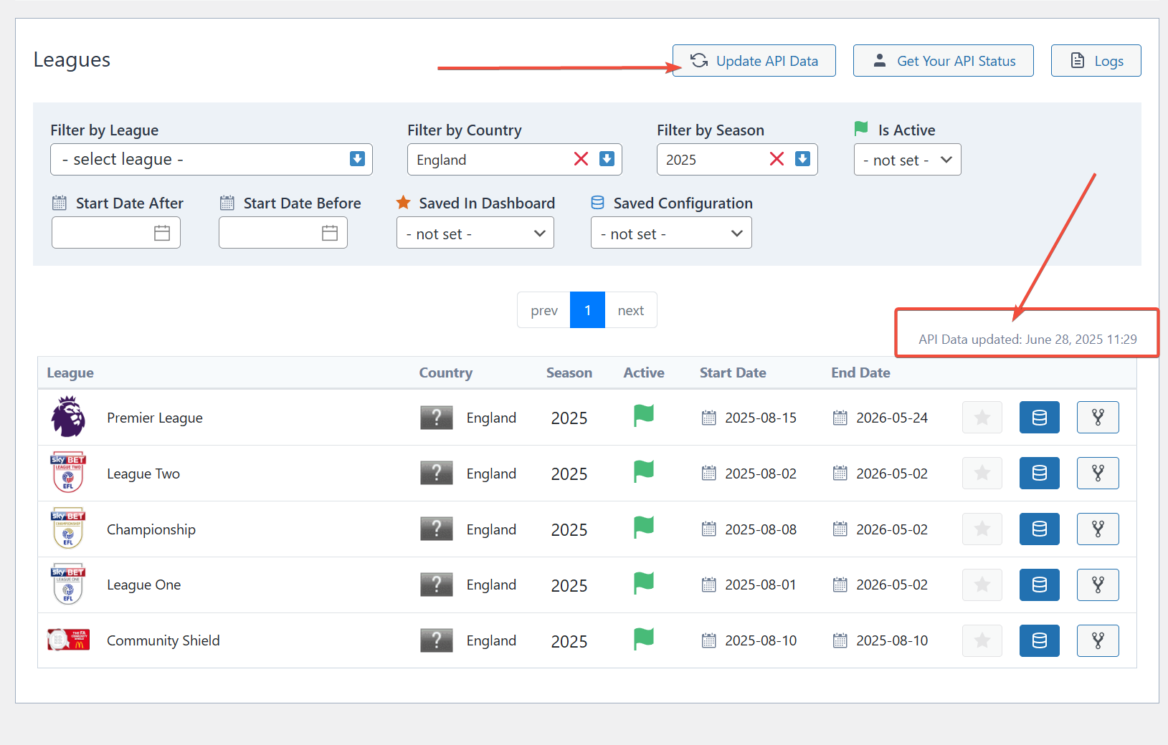Clear the England country filter
Image resolution: width=1168 pixels, height=745 pixels.
click(x=581, y=159)
